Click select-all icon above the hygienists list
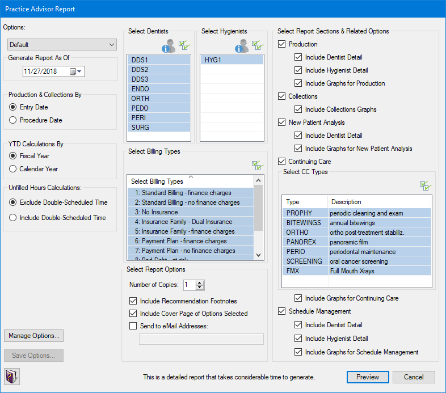 (x=257, y=45)
